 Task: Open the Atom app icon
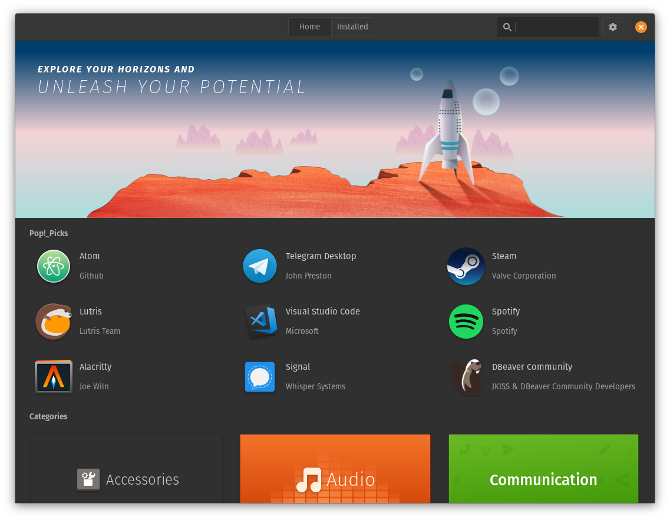[x=54, y=266]
